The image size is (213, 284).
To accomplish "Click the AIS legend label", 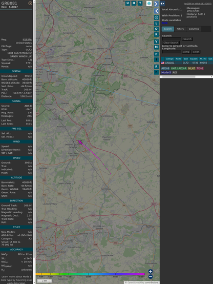I will (175, 72).
